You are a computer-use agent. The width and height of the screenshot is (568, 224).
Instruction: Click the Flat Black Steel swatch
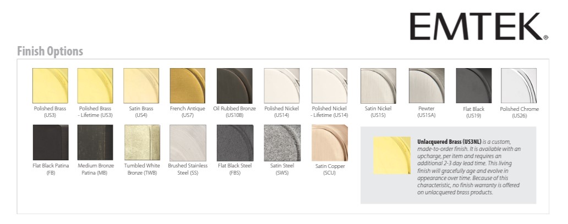[x=235, y=143]
